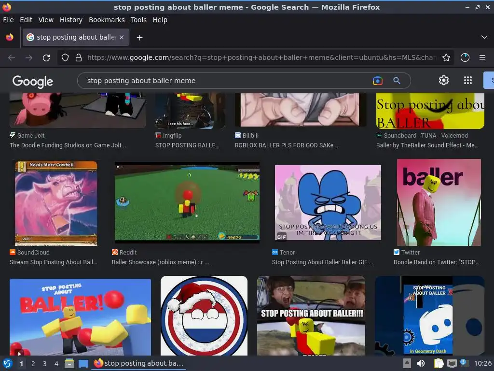The height and width of the screenshot is (371, 494).
Task: Click the Google search magnifier icon
Action: click(397, 81)
